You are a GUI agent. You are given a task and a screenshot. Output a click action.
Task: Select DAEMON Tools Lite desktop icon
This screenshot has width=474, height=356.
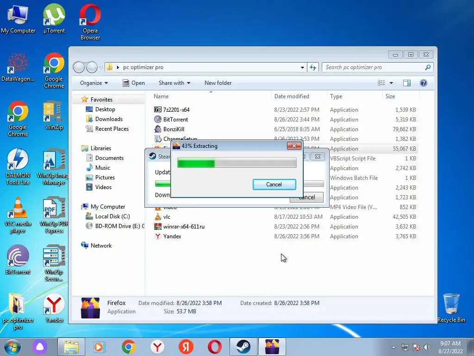18,167
